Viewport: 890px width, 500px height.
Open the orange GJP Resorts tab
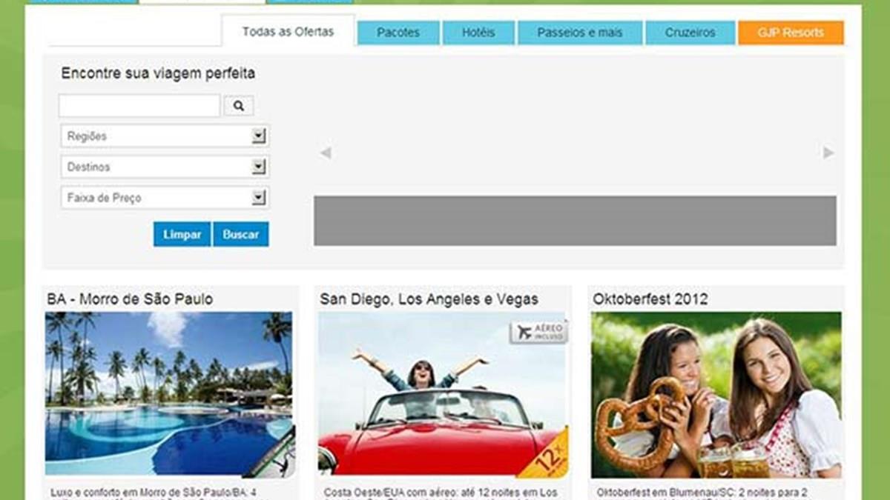tap(791, 33)
